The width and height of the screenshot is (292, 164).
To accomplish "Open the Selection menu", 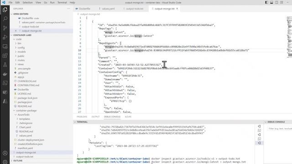I will coord(27,3).
